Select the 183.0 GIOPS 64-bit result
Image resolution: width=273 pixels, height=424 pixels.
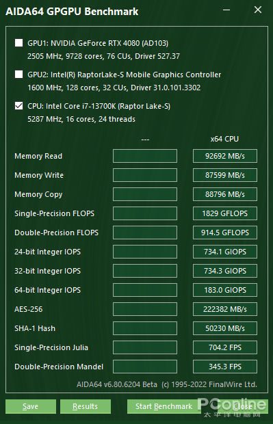point(225,290)
